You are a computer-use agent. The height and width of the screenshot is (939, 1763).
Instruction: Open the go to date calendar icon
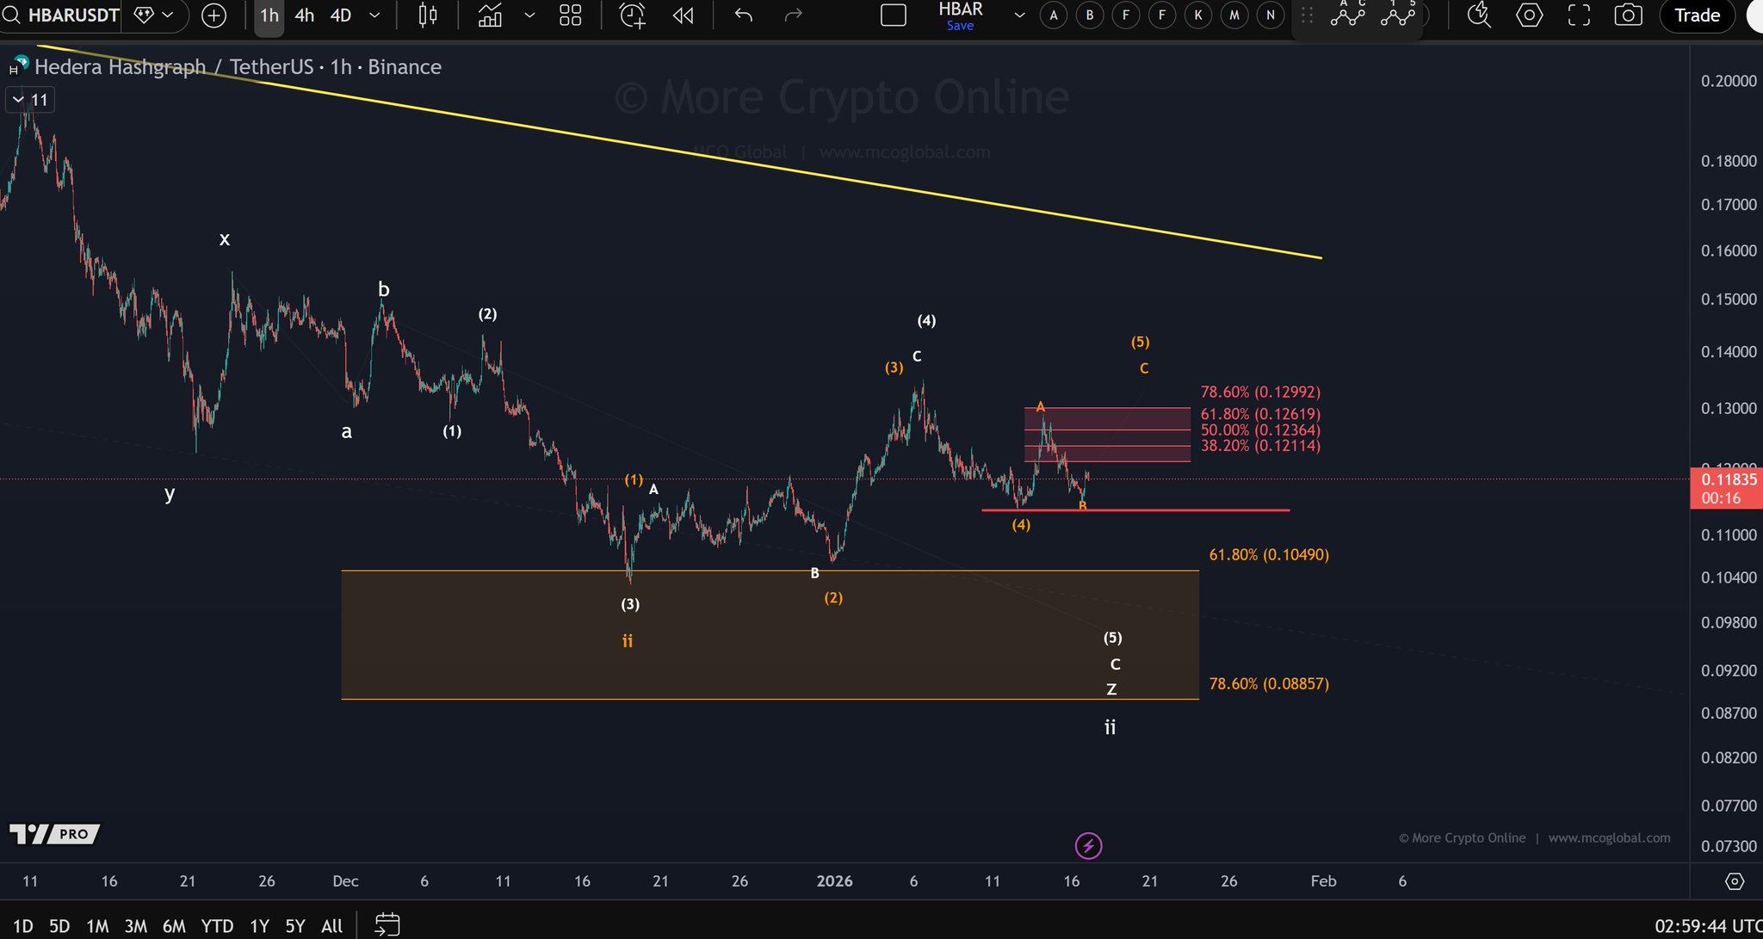(x=387, y=925)
